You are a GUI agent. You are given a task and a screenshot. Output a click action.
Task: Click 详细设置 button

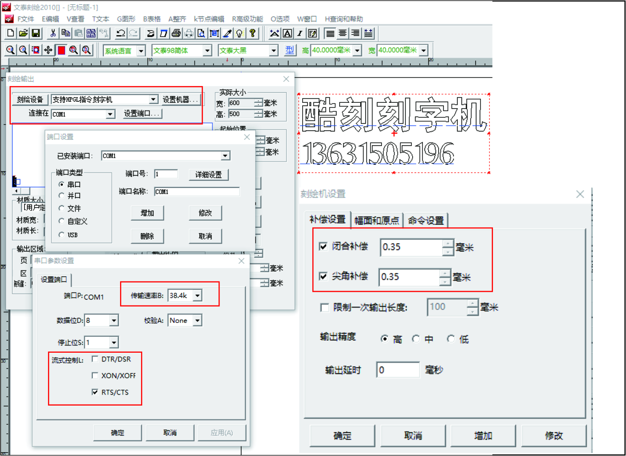(x=209, y=174)
